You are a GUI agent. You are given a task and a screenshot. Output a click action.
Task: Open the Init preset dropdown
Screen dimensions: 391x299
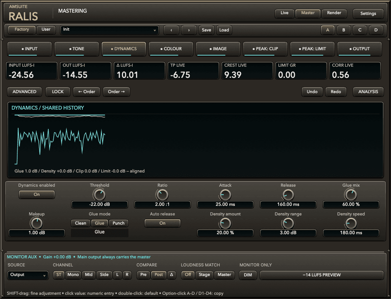[110, 30]
